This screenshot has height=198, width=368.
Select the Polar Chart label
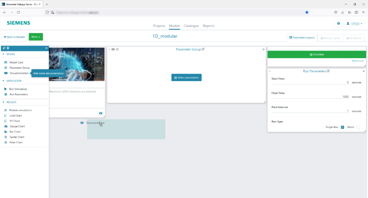click(x=16, y=142)
